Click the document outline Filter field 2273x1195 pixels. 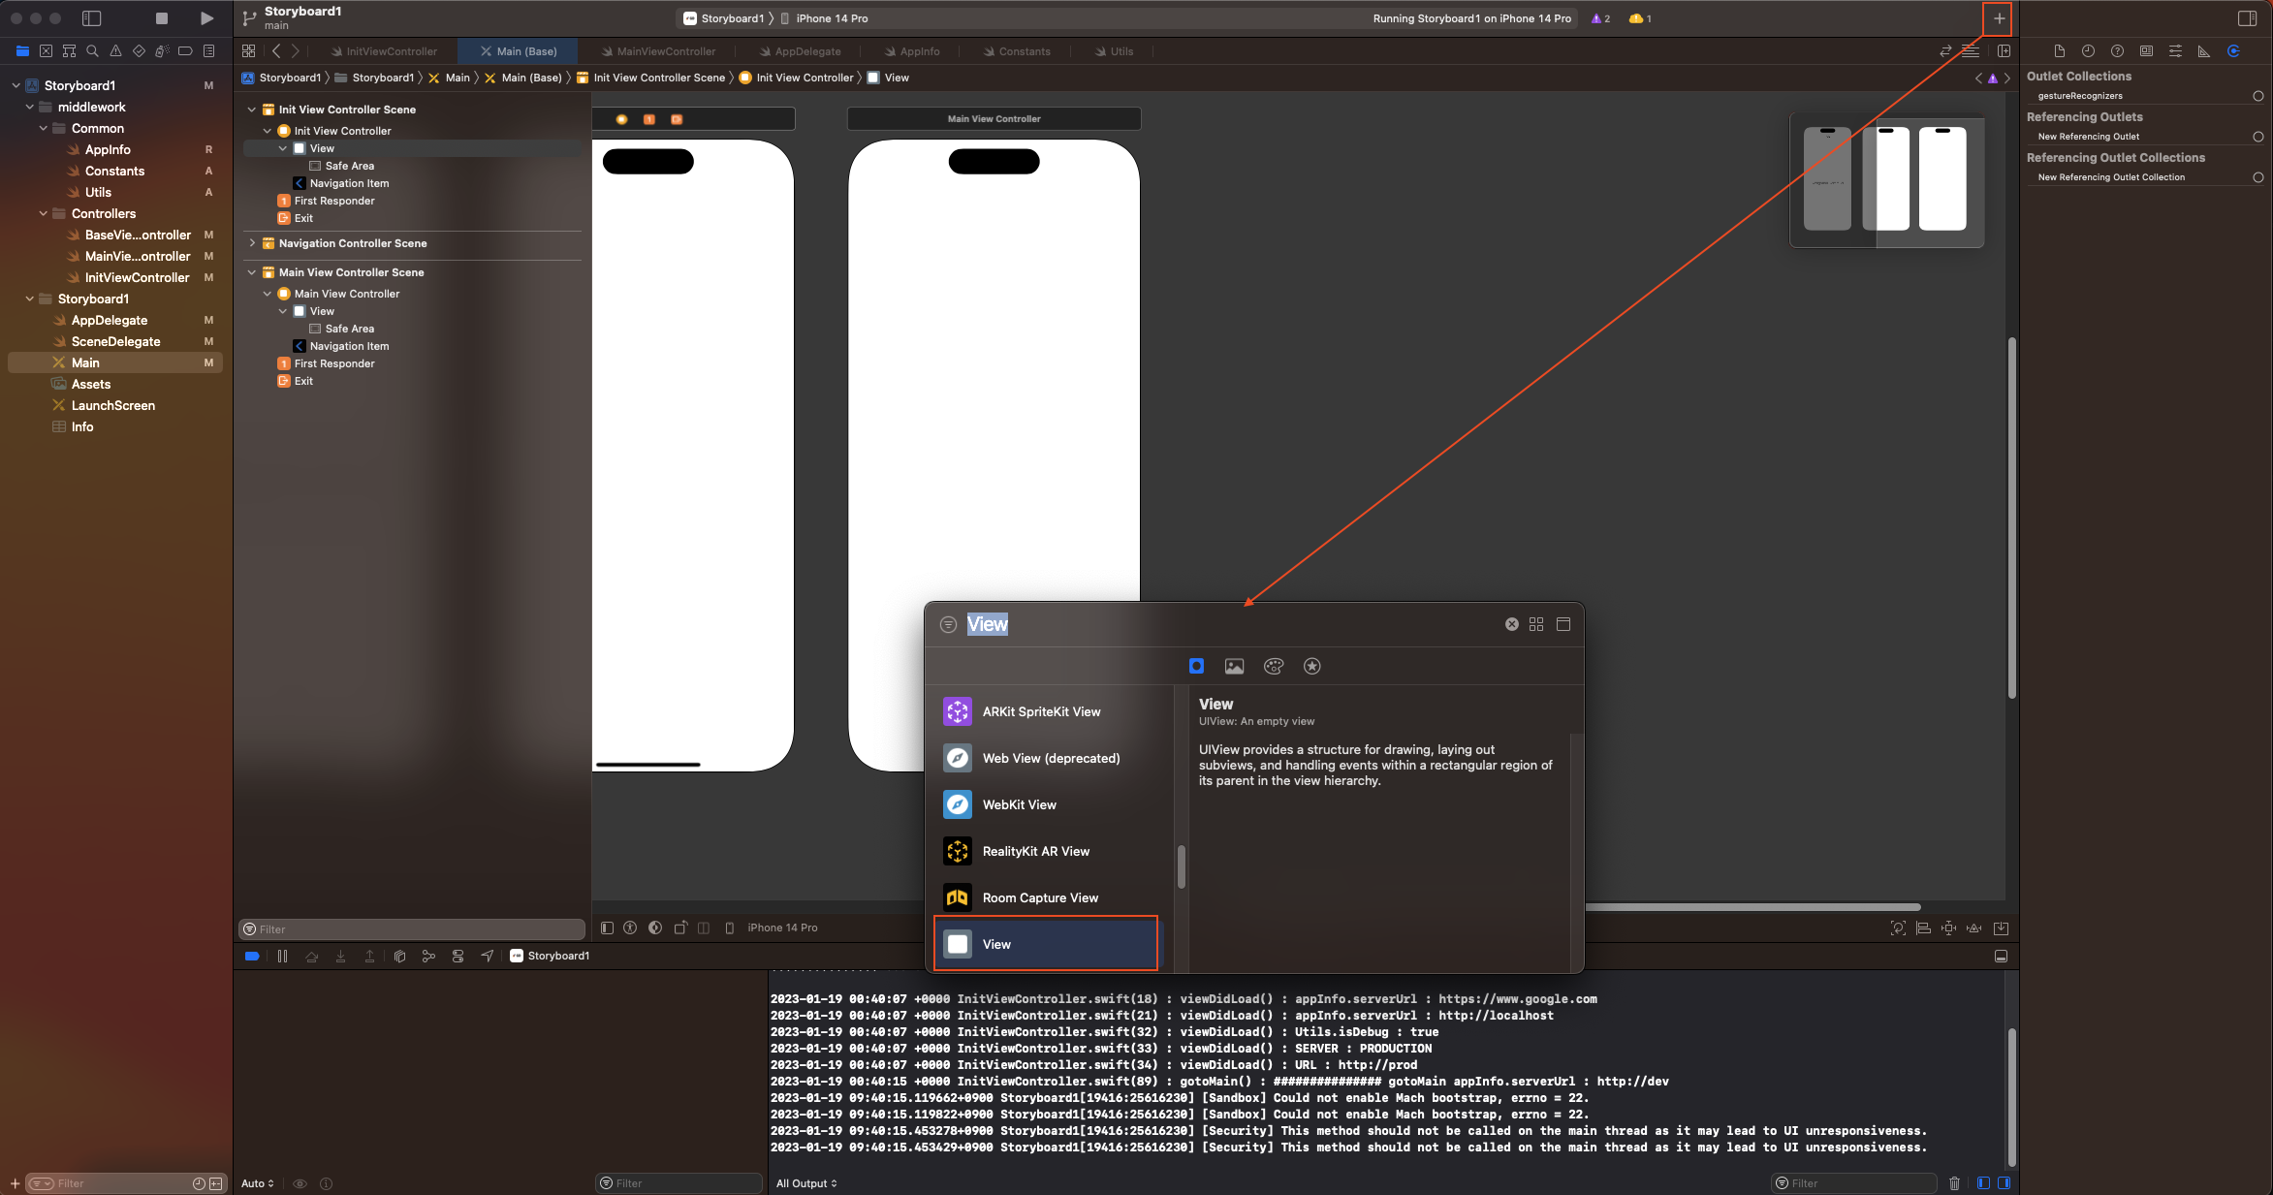417,929
